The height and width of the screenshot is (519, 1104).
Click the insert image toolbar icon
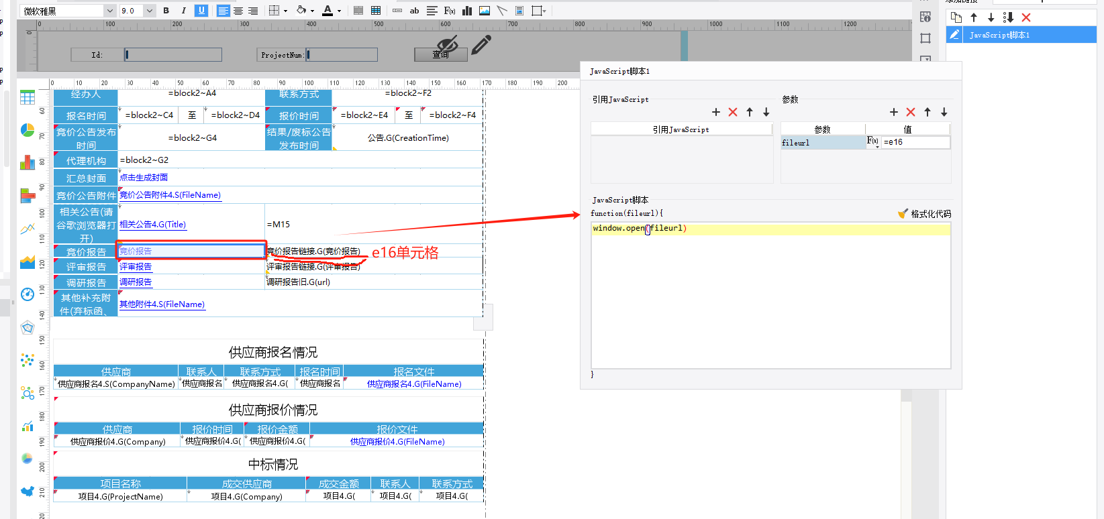485,11
